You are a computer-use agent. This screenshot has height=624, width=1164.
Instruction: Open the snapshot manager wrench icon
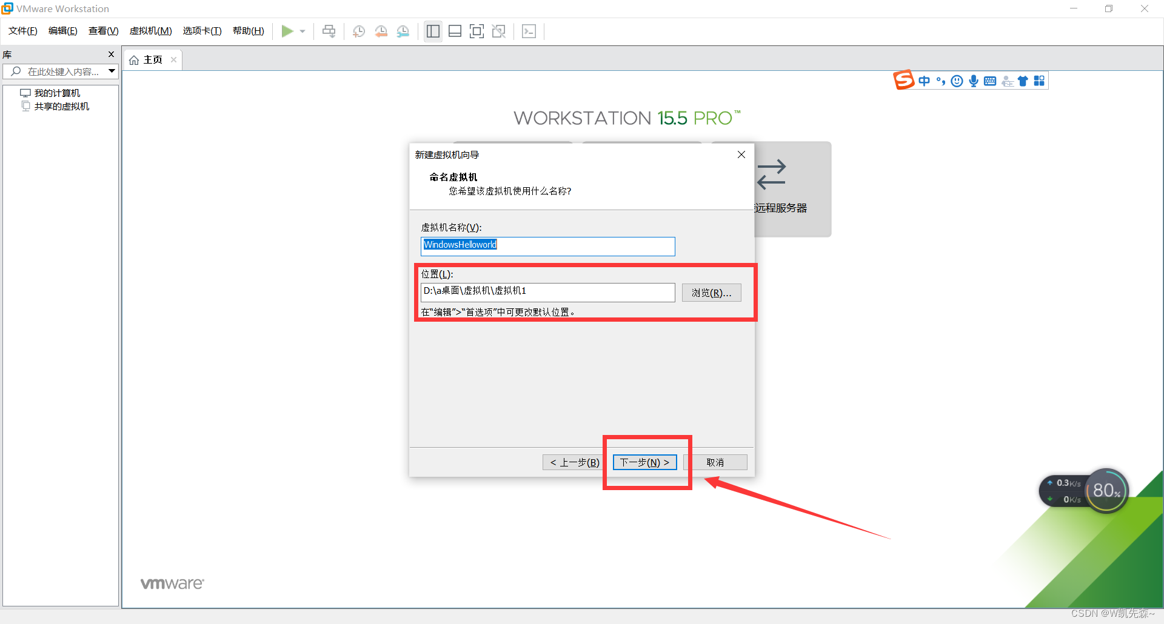point(403,32)
